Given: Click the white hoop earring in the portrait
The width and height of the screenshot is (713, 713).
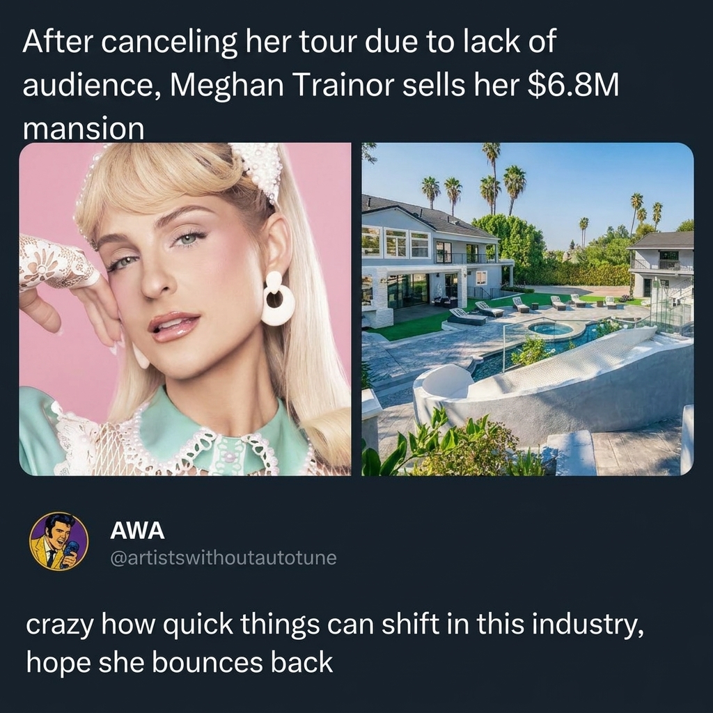Looking at the screenshot, I should point(278,299).
